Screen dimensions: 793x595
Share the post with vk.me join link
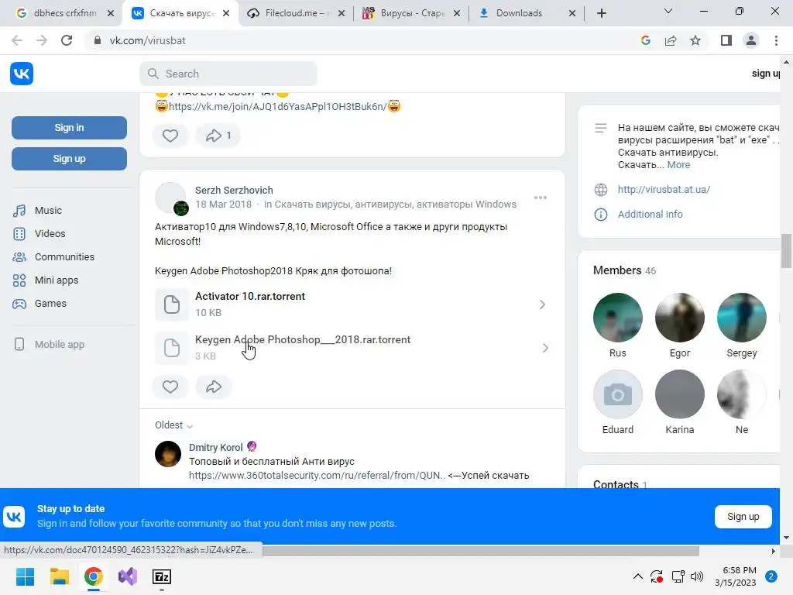coord(218,136)
